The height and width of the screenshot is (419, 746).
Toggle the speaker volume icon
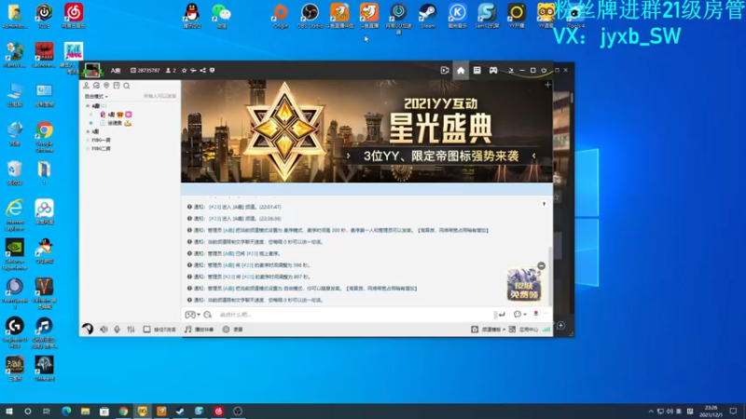(x=104, y=330)
